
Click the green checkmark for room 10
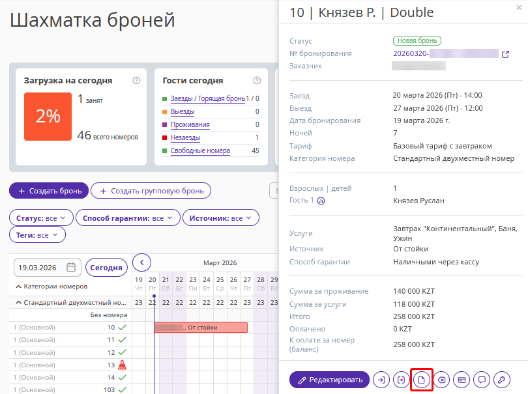coord(123,327)
